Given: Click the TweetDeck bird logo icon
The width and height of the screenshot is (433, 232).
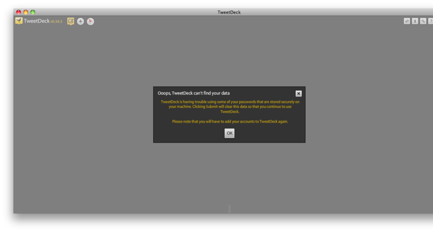Looking at the screenshot, I should pos(19,21).
